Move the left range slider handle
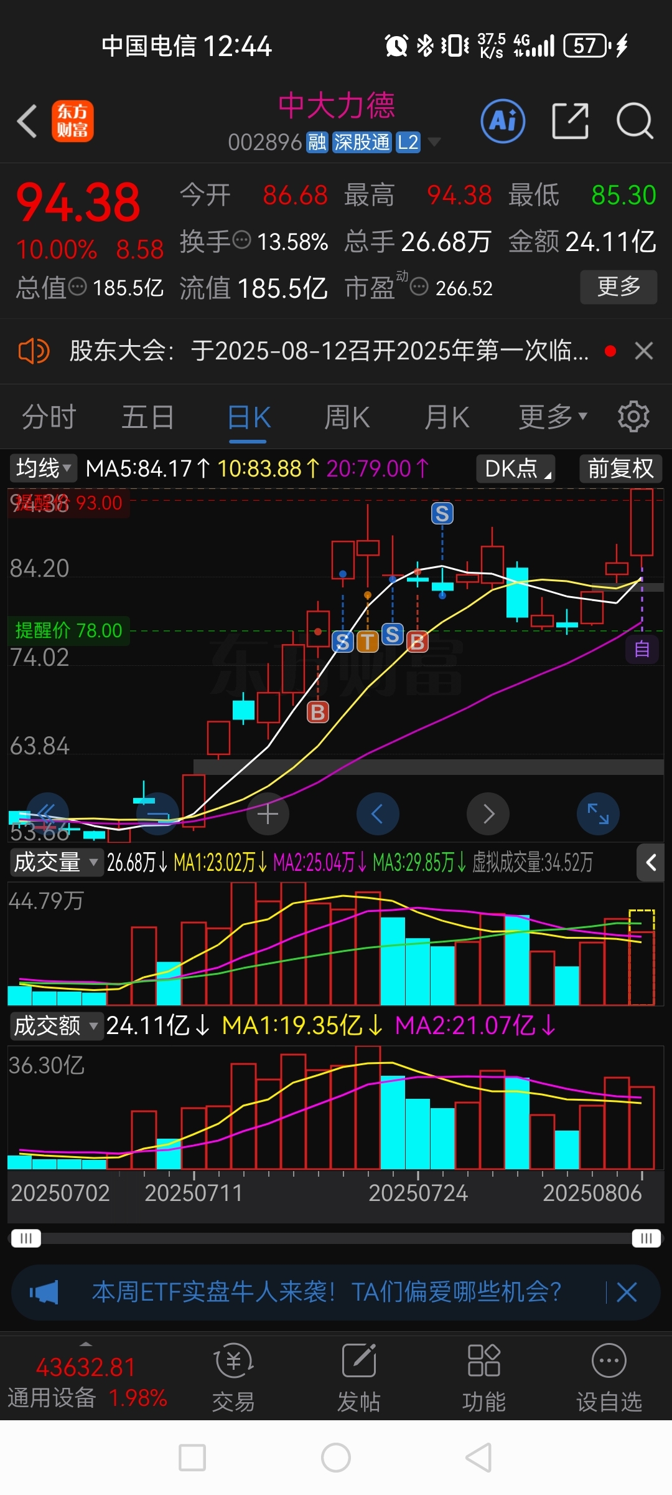 pyautogui.click(x=26, y=1238)
